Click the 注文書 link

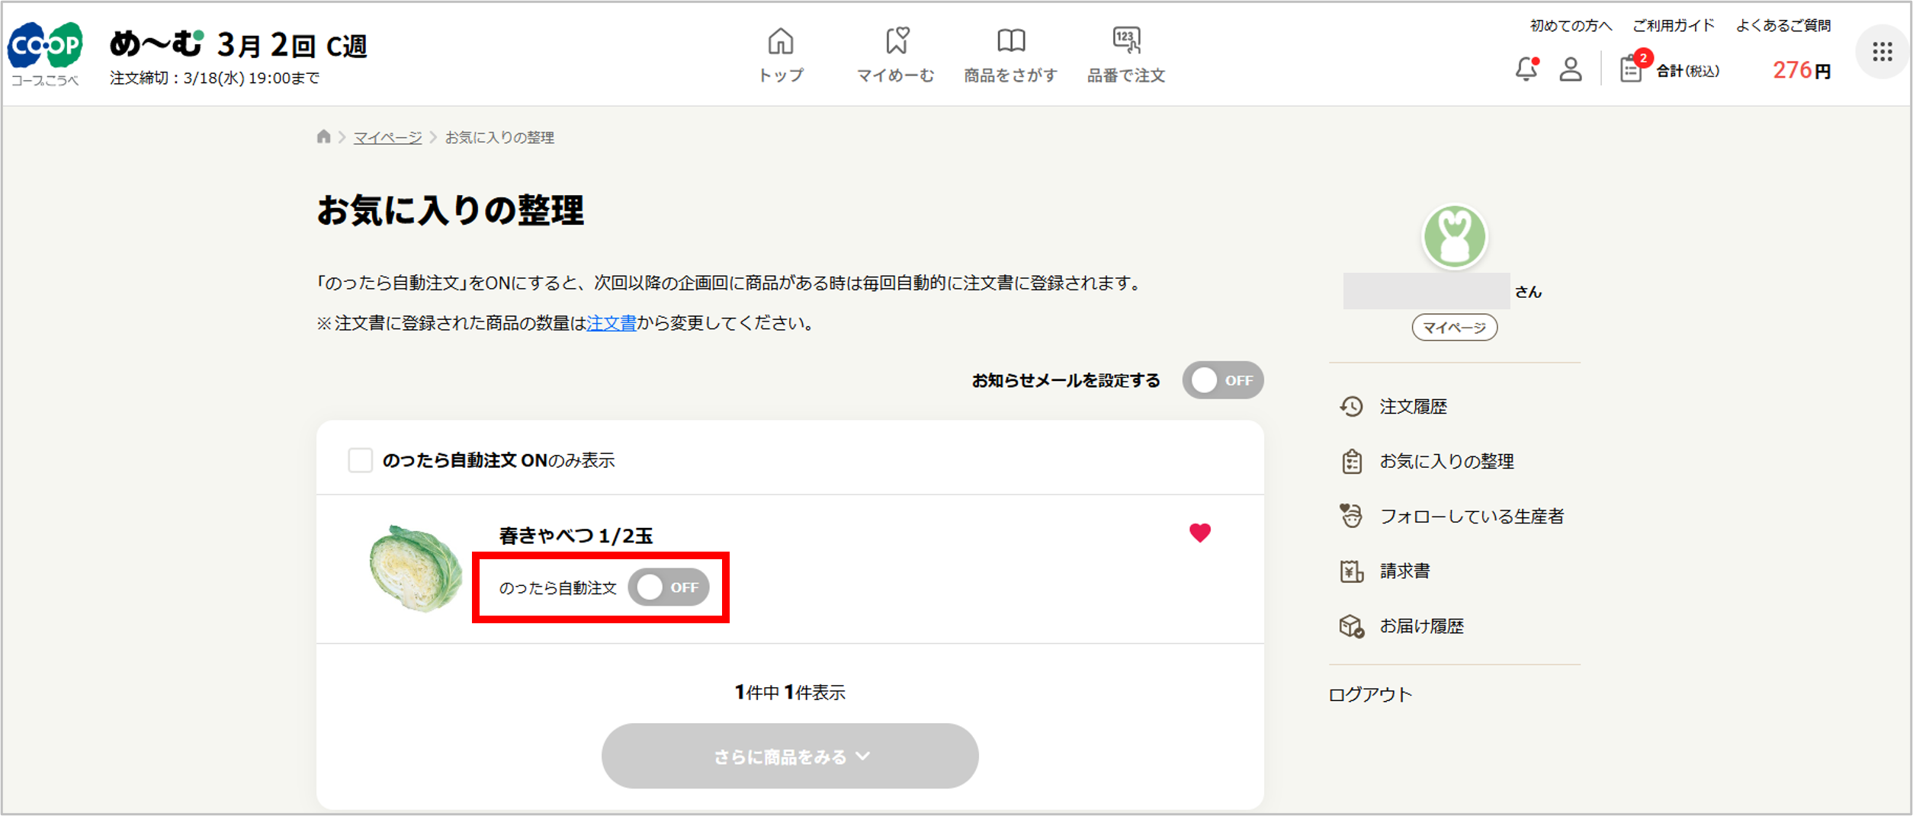(610, 322)
